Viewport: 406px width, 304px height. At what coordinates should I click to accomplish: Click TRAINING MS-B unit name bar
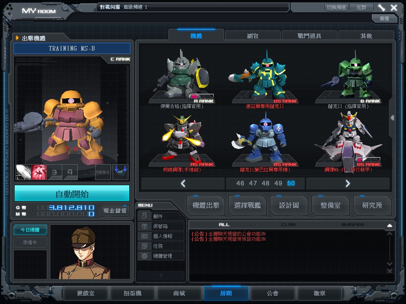pyautogui.click(x=72, y=48)
